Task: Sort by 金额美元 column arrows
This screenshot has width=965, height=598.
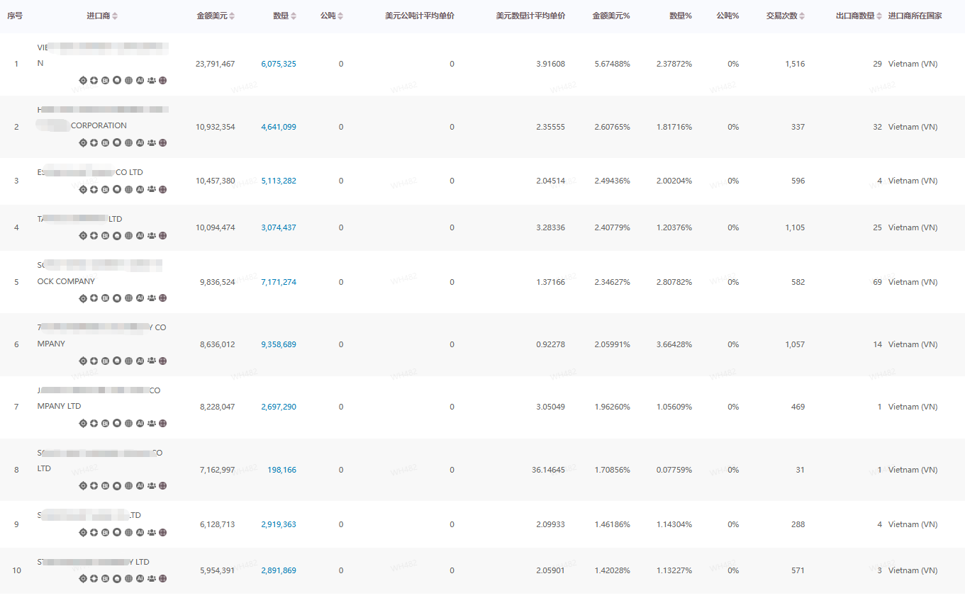Action: tap(232, 16)
